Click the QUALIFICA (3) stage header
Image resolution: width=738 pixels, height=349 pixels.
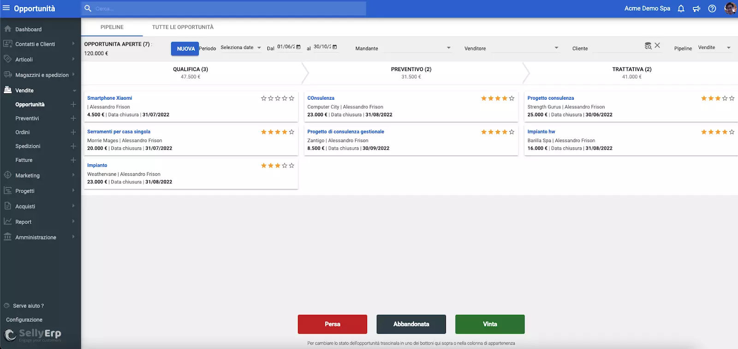[x=190, y=69]
